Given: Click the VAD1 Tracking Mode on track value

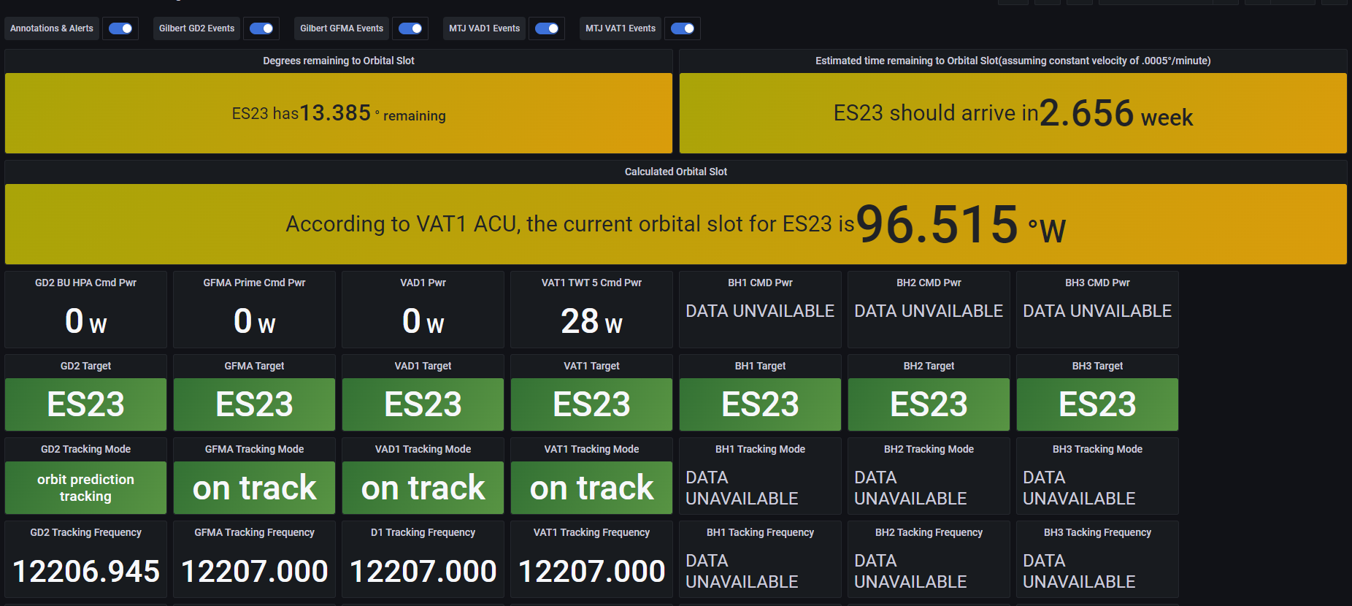Looking at the screenshot, I should (423, 488).
